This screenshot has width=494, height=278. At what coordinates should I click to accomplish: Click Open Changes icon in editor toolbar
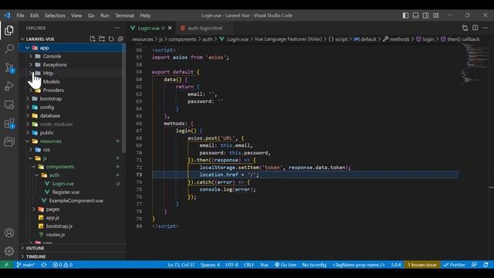click(465, 28)
